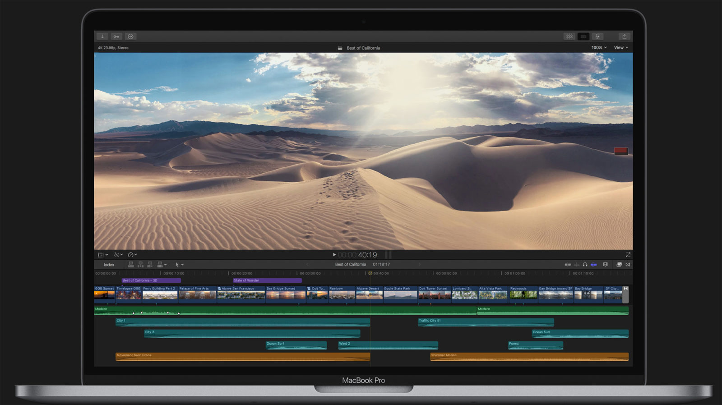Viewport: 722px width, 405px height.
Task: Select the Best of California - 3D title clip
Action: [151, 281]
